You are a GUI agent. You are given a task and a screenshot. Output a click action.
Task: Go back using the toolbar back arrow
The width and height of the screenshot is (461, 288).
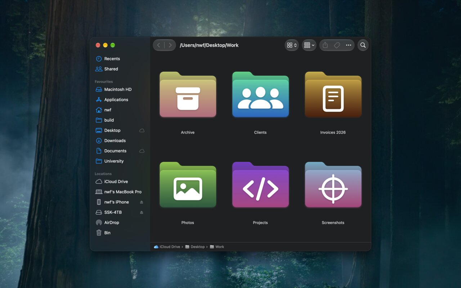point(159,45)
